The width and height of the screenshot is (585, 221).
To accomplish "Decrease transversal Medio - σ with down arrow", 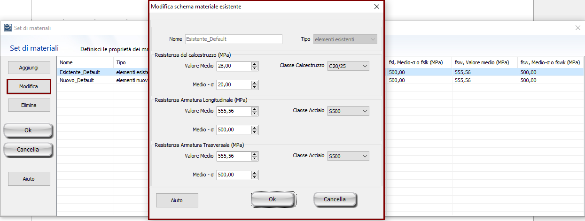I will click(x=254, y=177).
